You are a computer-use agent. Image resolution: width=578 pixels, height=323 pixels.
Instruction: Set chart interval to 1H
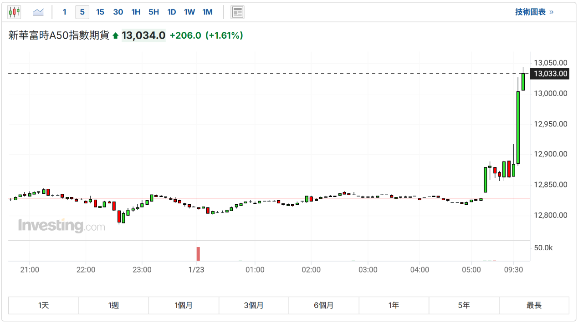pyautogui.click(x=136, y=12)
